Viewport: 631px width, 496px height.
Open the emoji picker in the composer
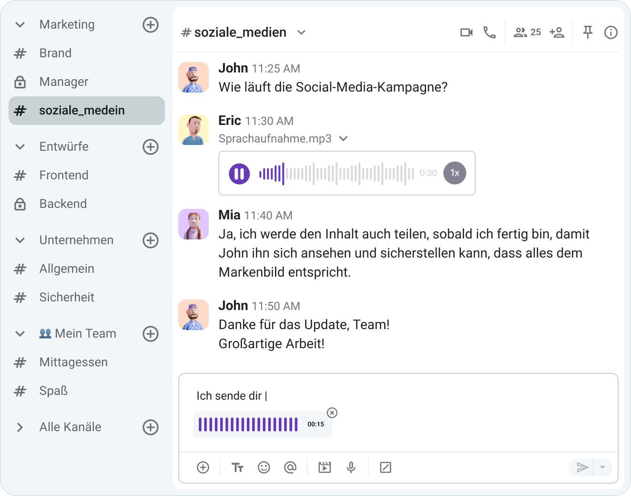pos(264,467)
